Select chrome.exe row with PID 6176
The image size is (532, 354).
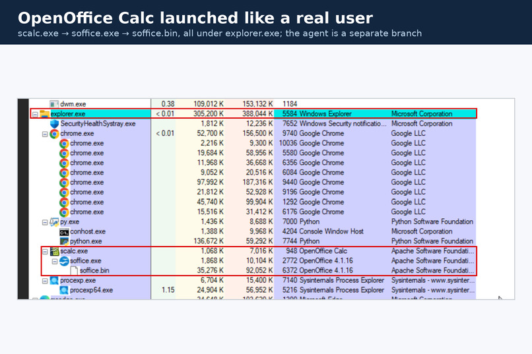pyautogui.click(x=252, y=212)
